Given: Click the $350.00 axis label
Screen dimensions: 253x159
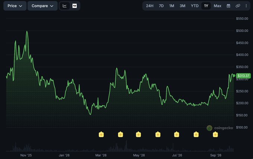Looking at the screenshot, I should pyautogui.click(x=242, y=67).
